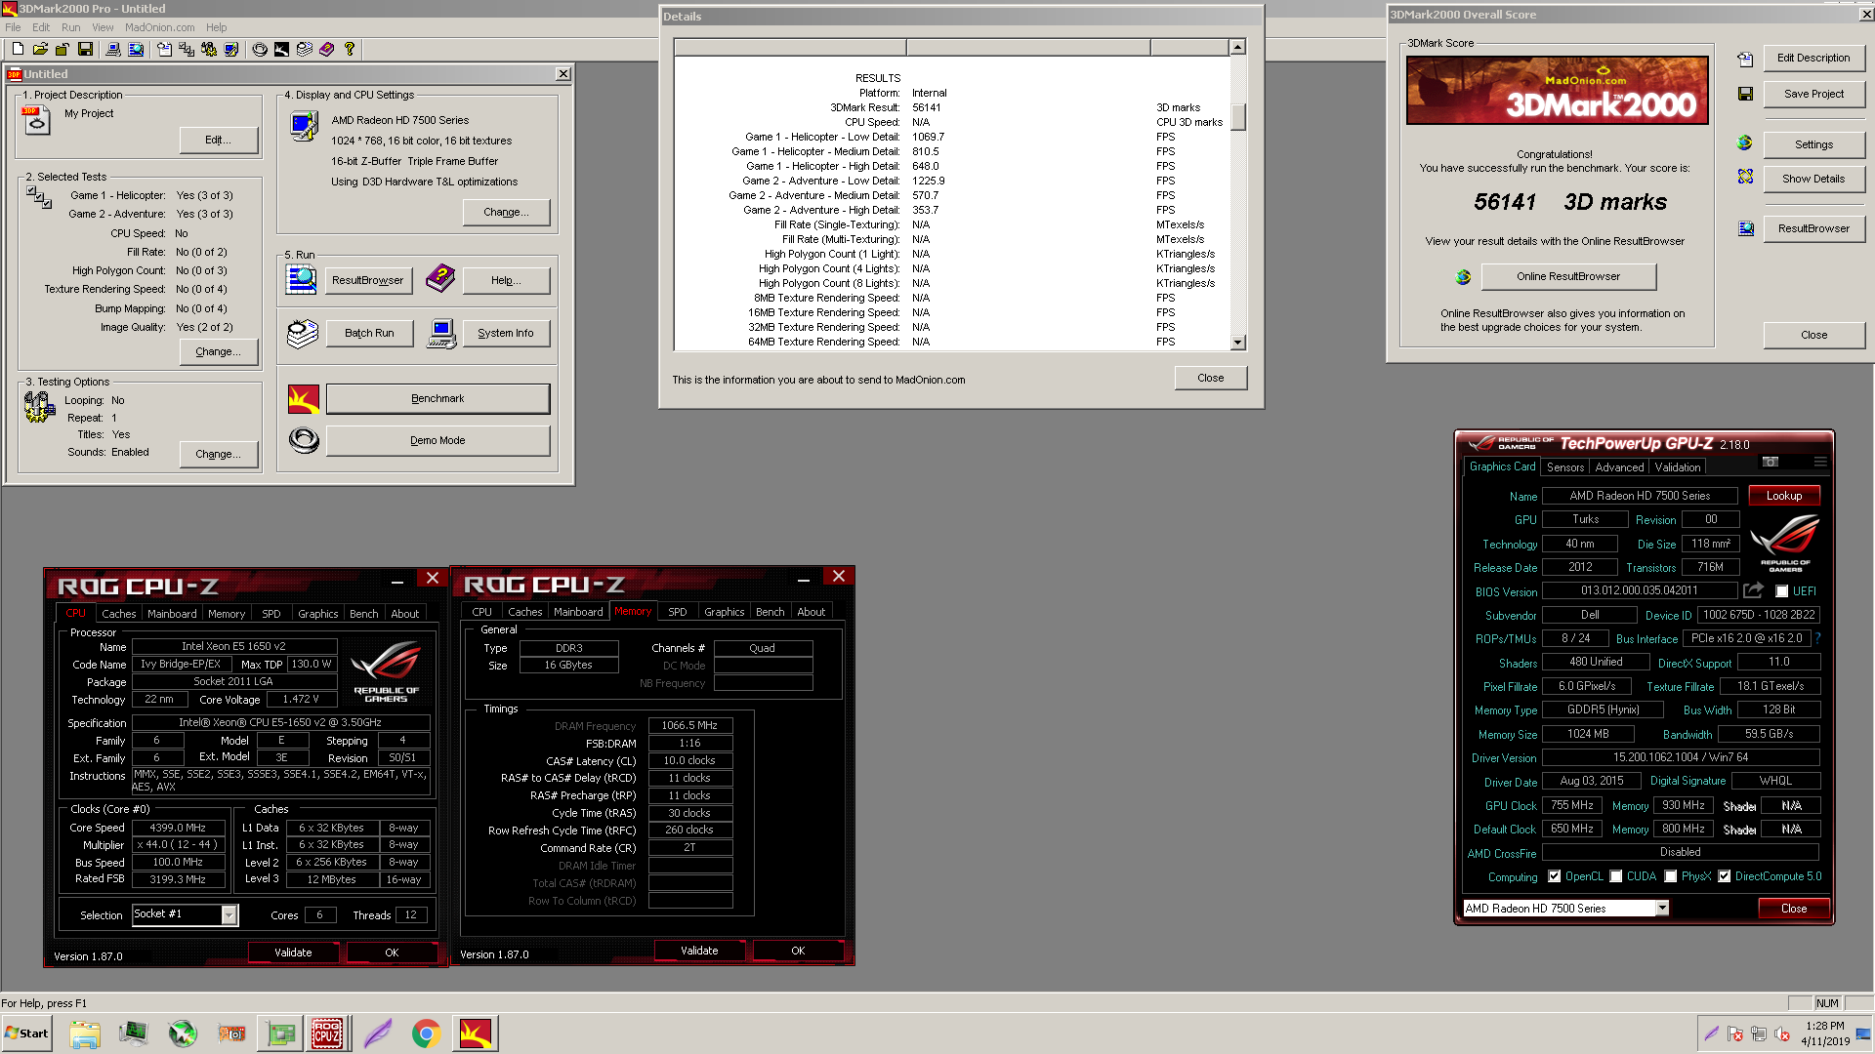Screen dimensions: 1875x1054
Task: Click the yellow question mark toolbar icon
Action: pos(349,49)
